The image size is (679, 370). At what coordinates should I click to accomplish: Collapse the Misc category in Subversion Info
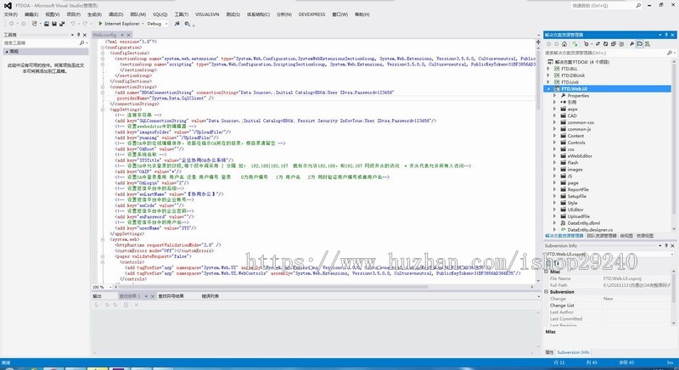pos(547,272)
